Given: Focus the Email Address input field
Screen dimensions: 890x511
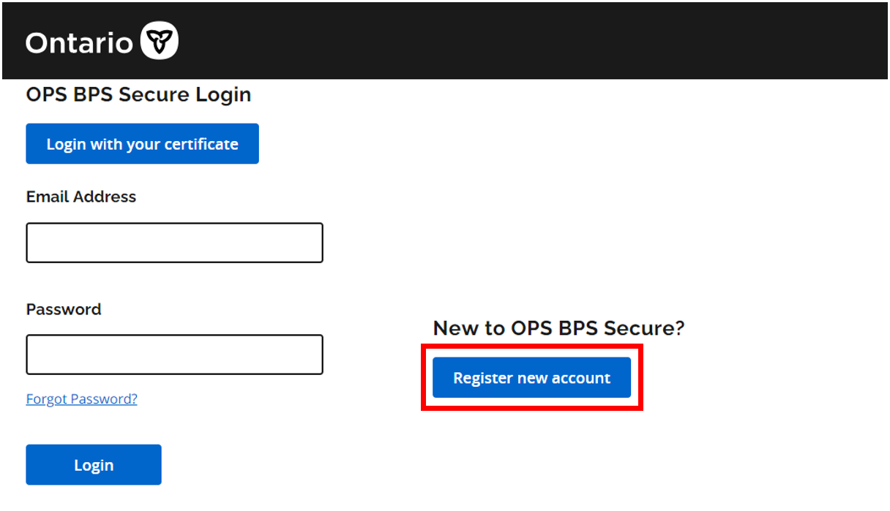Looking at the screenshot, I should coord(174,243).
